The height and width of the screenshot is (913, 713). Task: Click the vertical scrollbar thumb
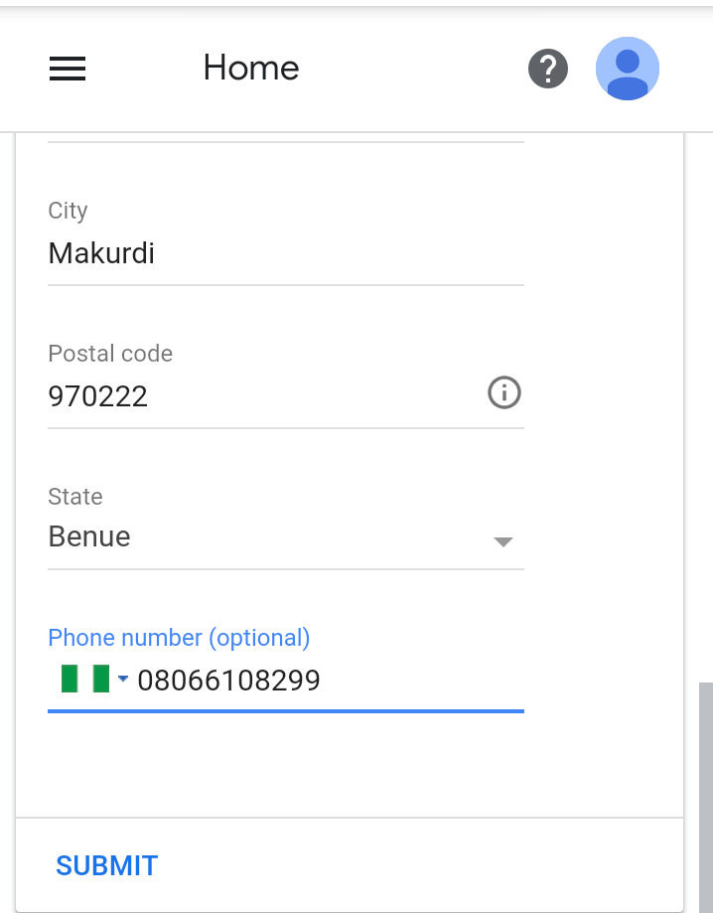(x=705, y=798)
